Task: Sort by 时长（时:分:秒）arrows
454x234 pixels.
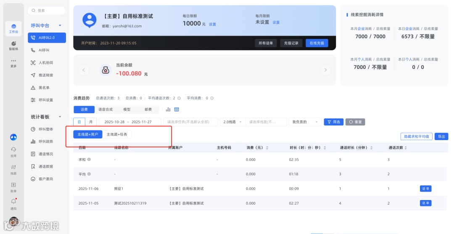Action: click(x=325, y=148)
